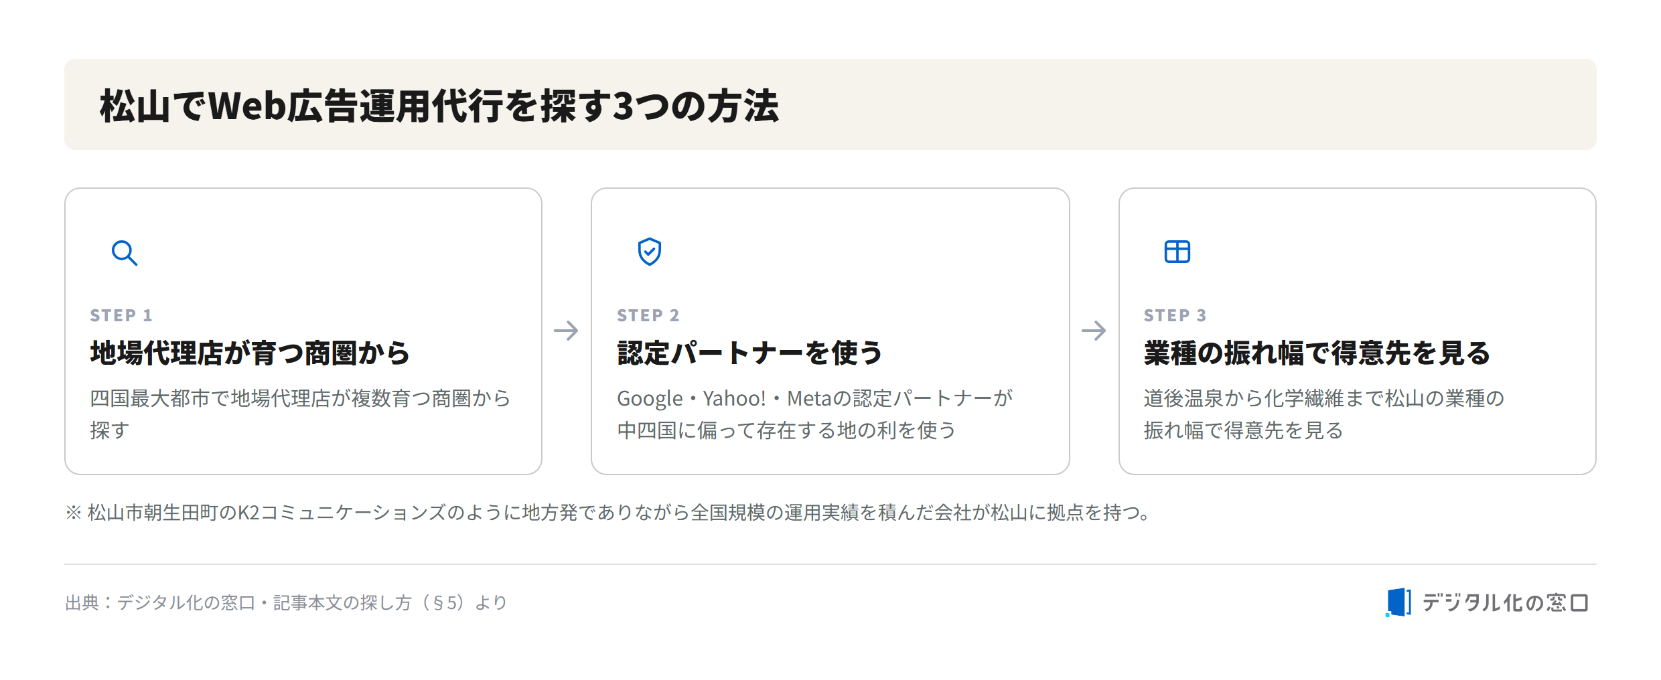Click the table grid icon

1177,252
